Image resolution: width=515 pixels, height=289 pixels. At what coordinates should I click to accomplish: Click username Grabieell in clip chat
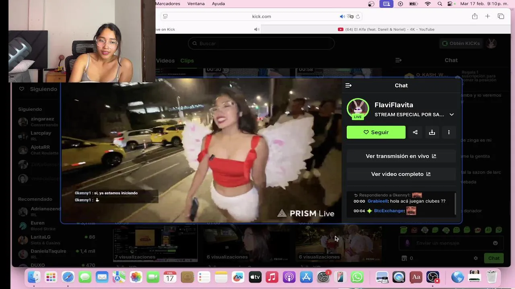point(378,201)
